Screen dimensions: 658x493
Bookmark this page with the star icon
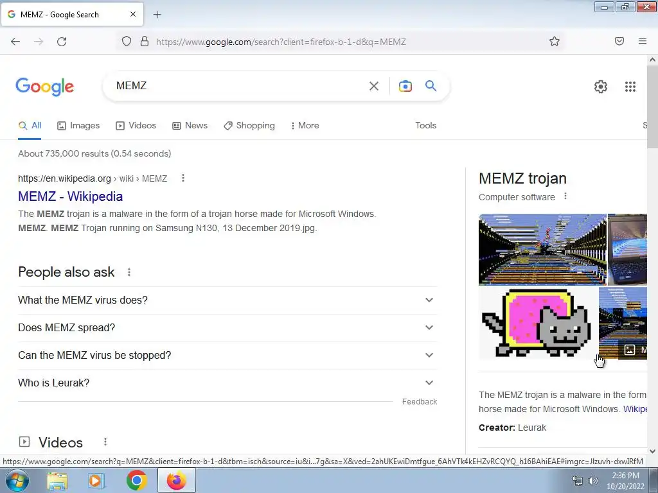click(x=555, y=41)
